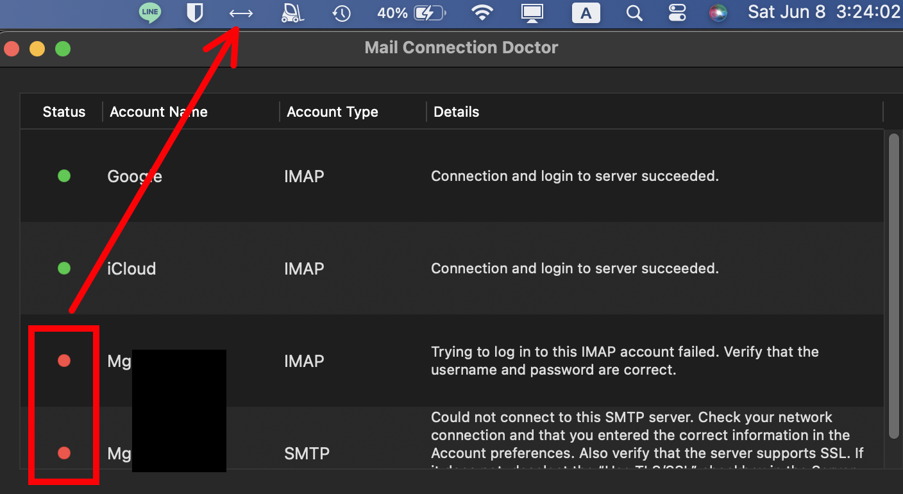Viewport: 903px width, 494px height.
Task: Click the SMTP account type cell
Action: click(x=307, y=454)
